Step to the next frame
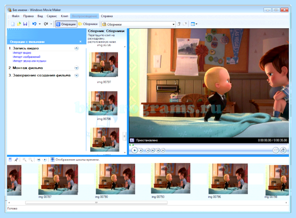The width and height of the screenshot is (296, 218). 158,150
